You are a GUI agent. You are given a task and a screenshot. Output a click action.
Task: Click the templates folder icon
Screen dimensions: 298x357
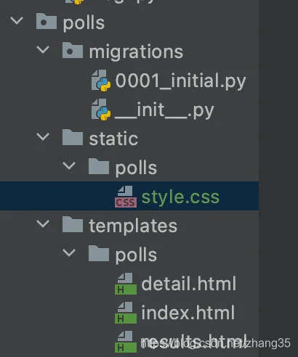coord(73,224)
